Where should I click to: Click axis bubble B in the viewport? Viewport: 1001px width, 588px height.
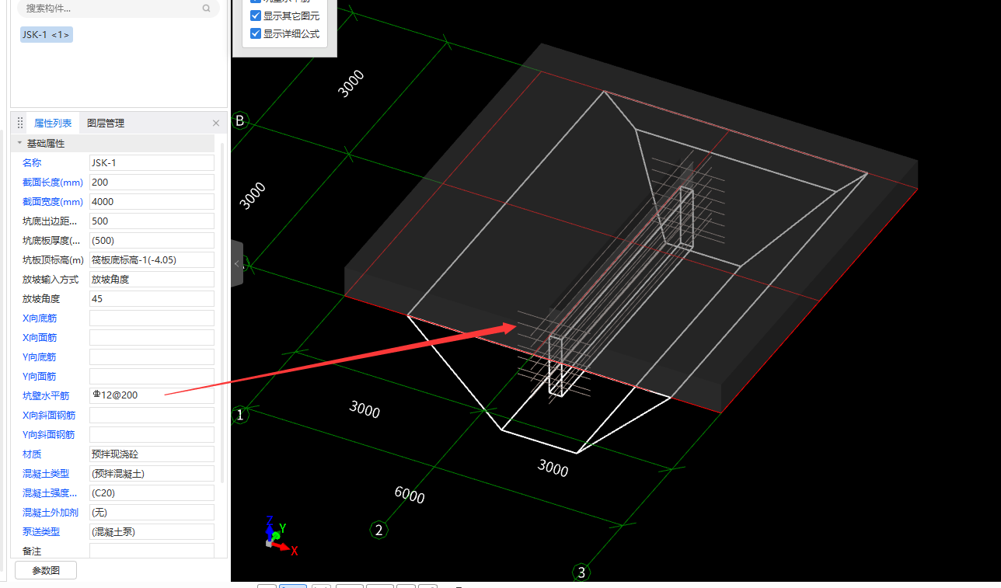(240, 120)
